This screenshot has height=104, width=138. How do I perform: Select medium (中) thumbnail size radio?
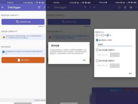pos(102,35)
